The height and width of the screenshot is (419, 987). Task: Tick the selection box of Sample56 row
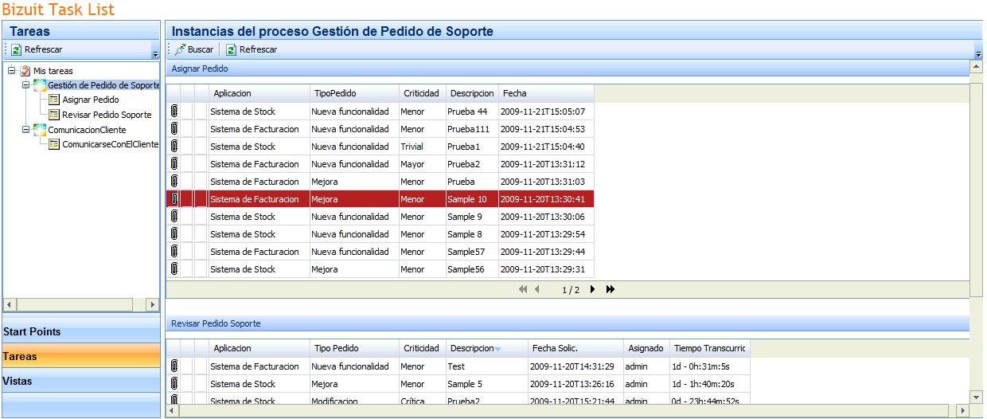tap(188, 269)
